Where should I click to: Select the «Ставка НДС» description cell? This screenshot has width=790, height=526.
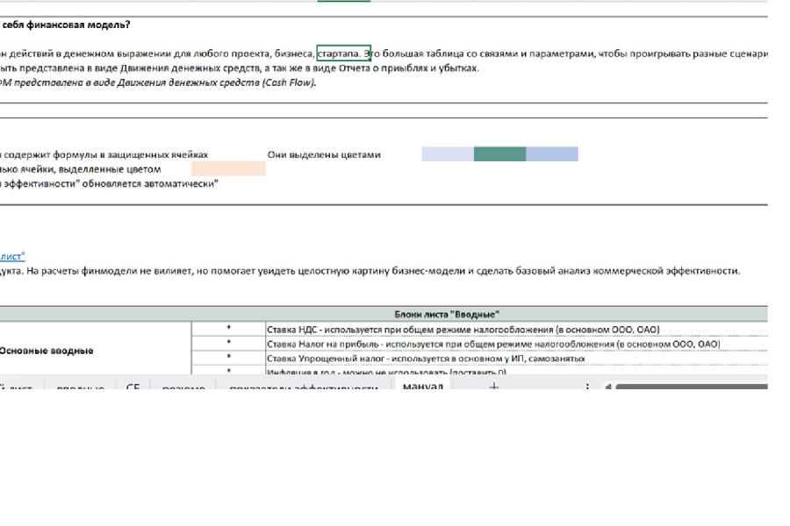pyautogui.click(x=516, y=330)
